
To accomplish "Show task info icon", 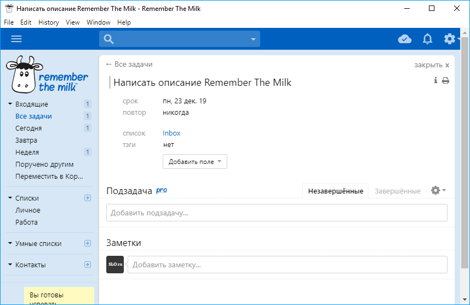I will click(435, 80).
